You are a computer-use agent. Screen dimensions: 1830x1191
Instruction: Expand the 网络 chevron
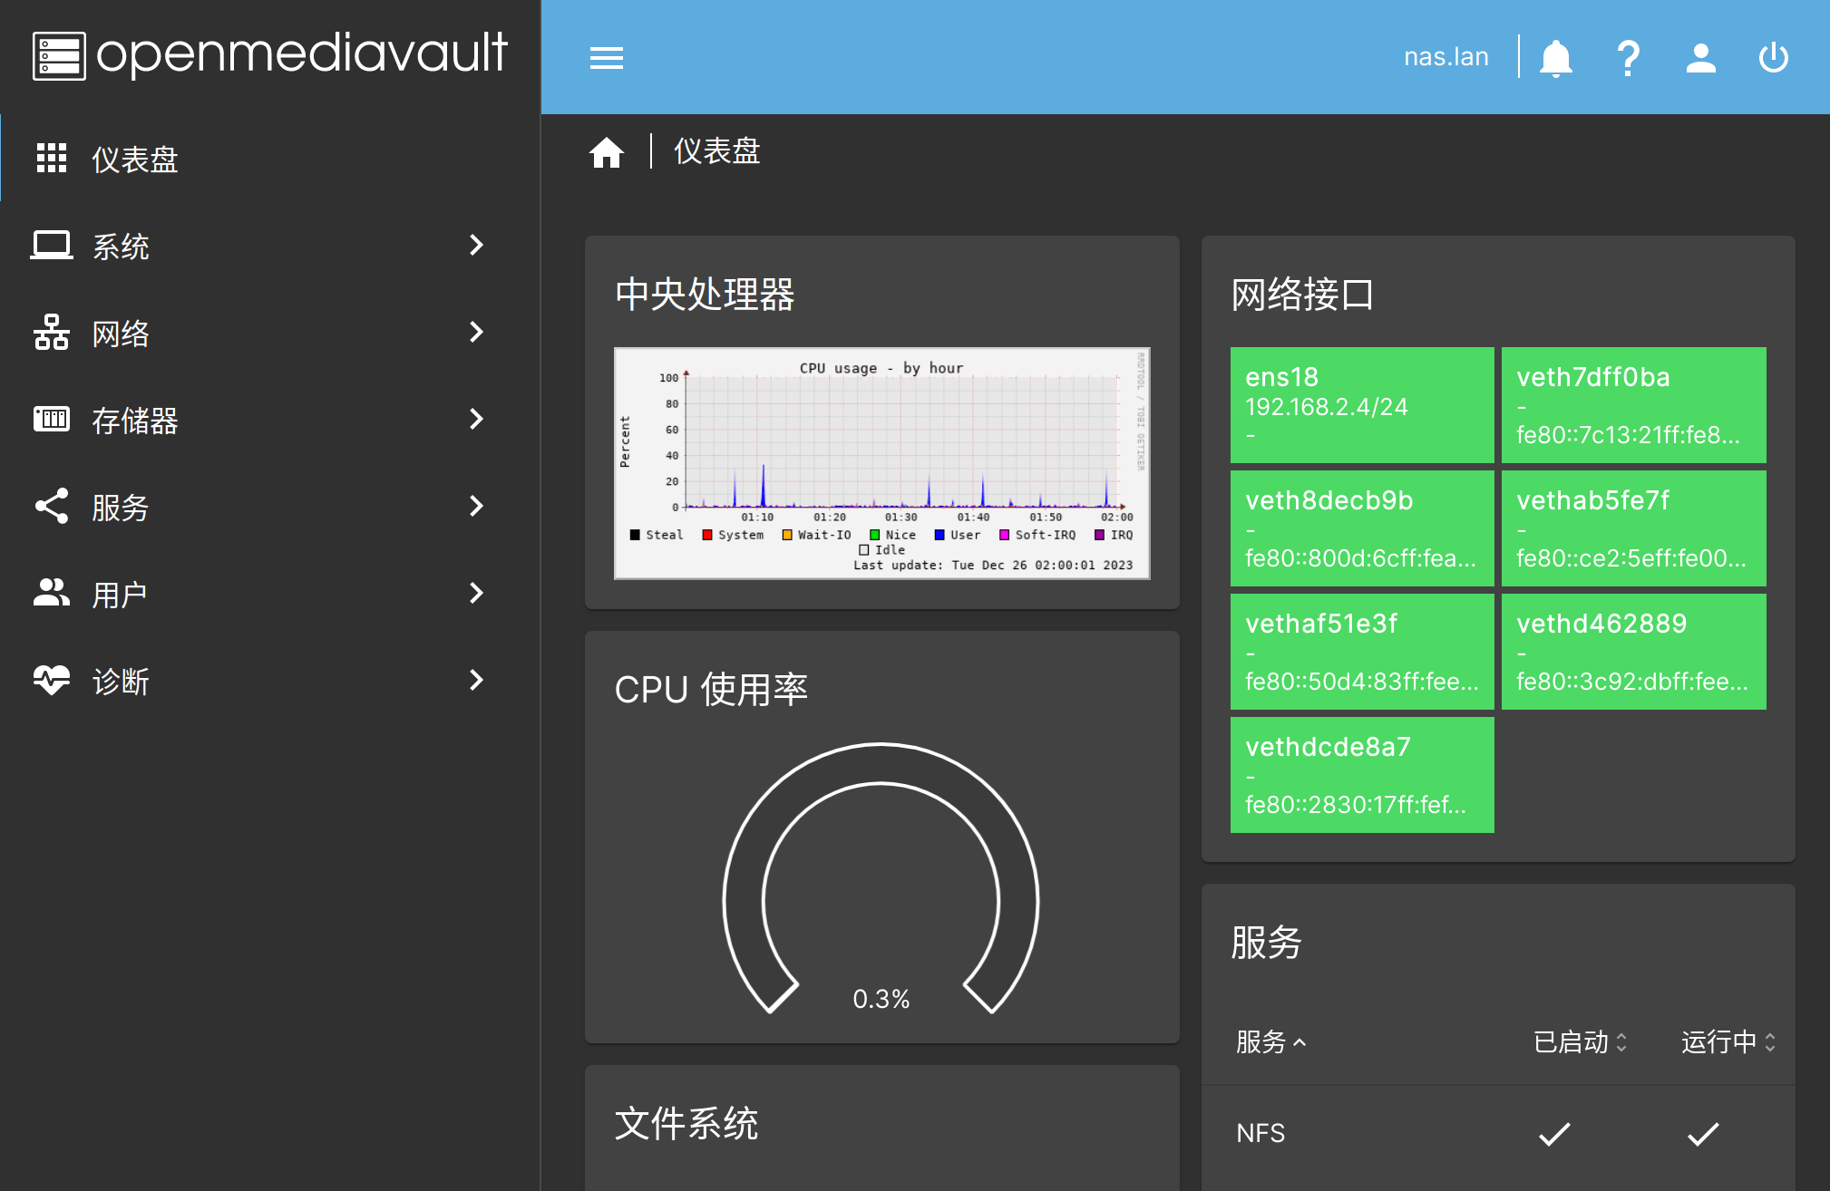pyautogui.click(x=476, y=332)
